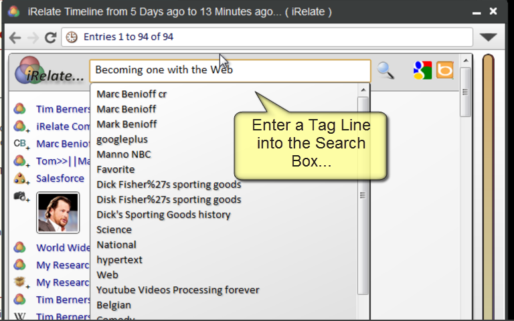Viewport: 514px width, 321px height.
Task: Reload the iRelate timeline
Action: pos(50,37)
